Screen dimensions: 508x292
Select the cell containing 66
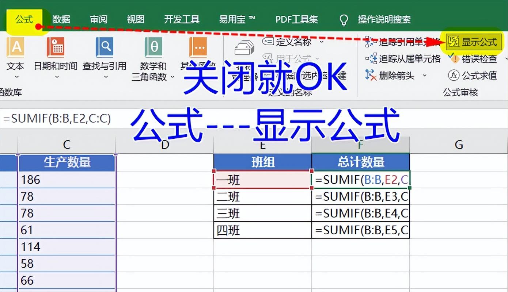[67, 280]
